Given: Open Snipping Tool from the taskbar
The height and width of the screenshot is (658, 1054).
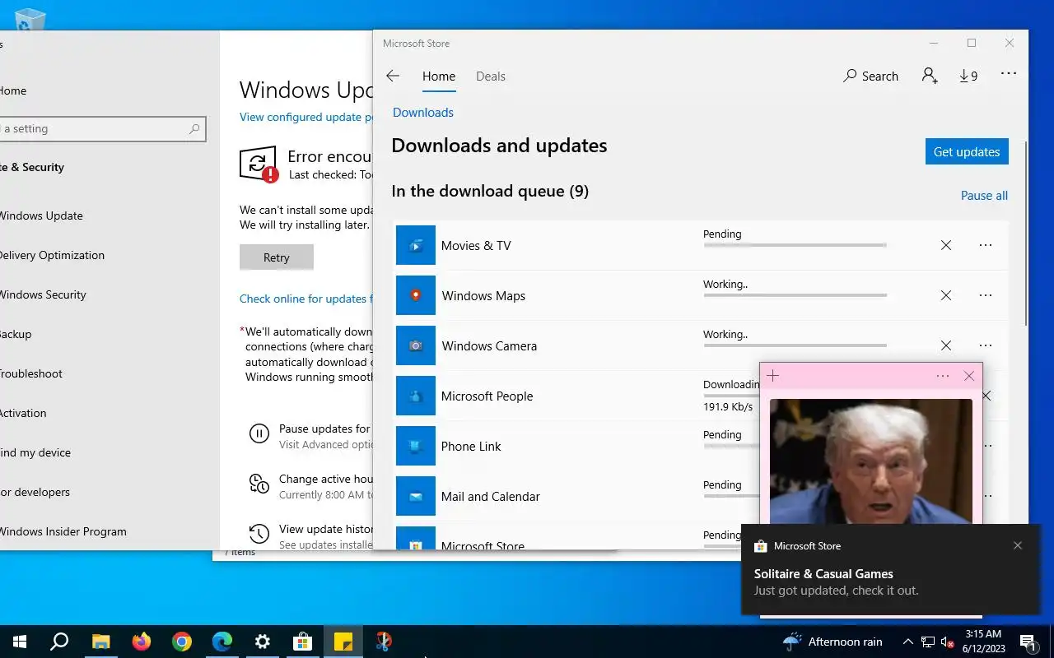Looking at the screenshot, I should coord(384,642).
